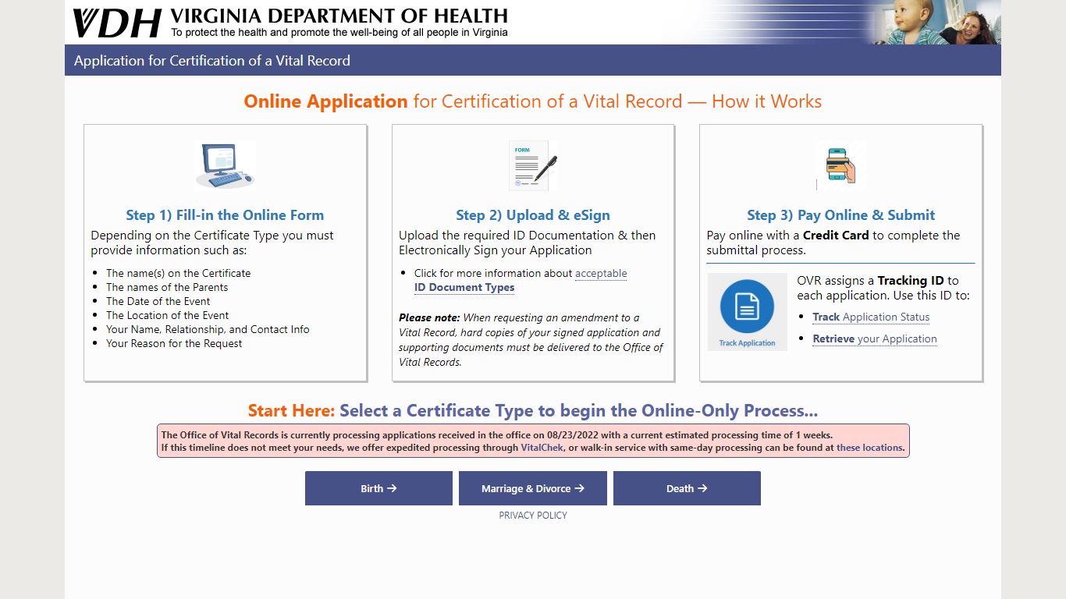Click the 'Tracking ID' bold text
1066x599 pixels.
[x=911, y=280]
